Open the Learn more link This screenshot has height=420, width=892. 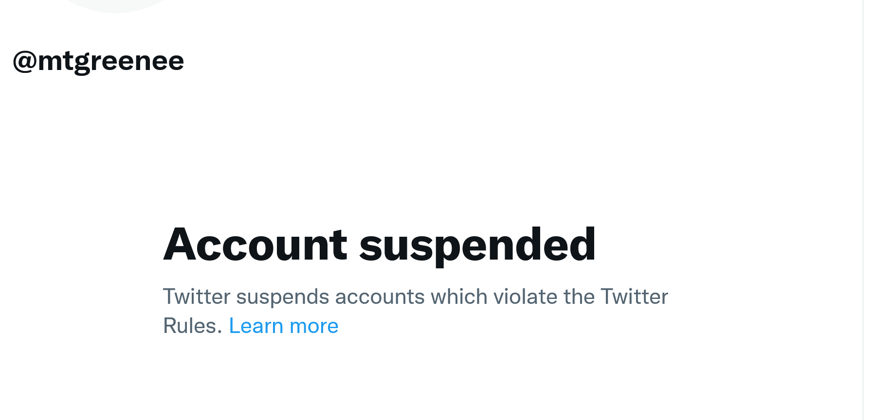tap(283, 326)
